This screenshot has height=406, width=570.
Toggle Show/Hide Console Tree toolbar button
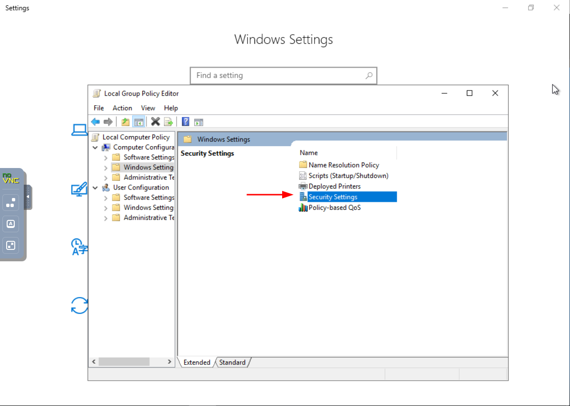pos(138,122)
